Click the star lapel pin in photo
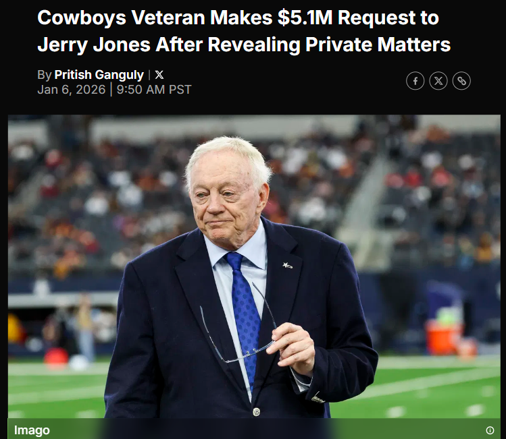The width and height of the screenshot is (506, 439). tap(287, 266)
